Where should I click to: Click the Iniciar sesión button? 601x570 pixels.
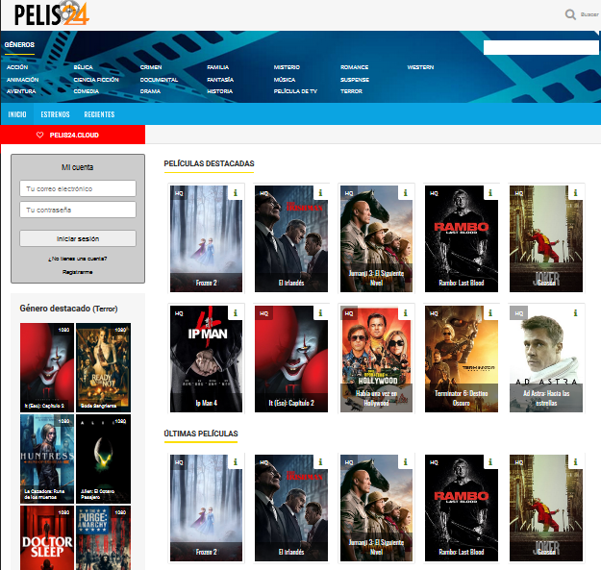78,238
